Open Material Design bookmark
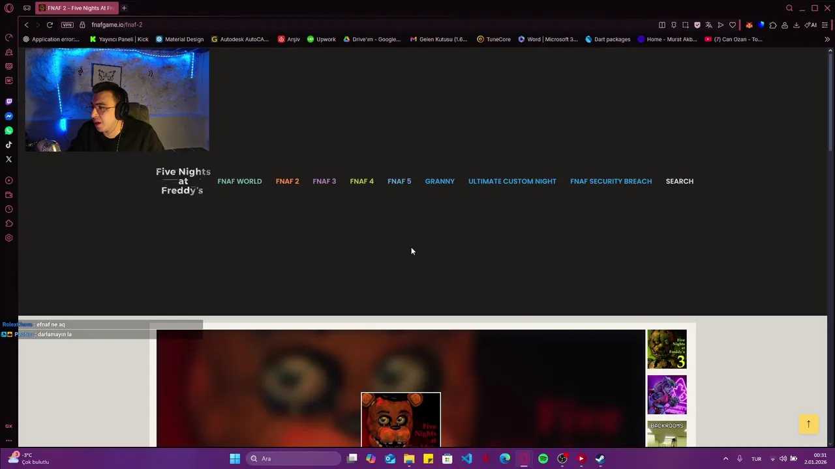The width and height of the screenshot is (835, 469). coord(179,39)
